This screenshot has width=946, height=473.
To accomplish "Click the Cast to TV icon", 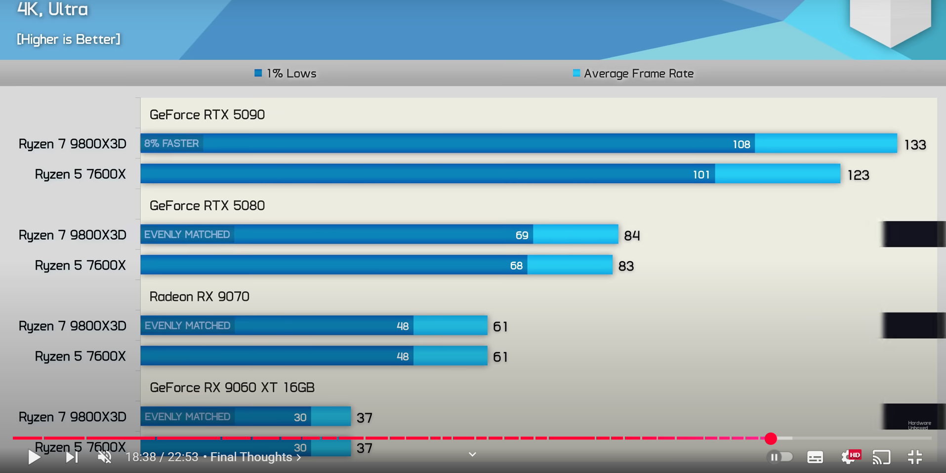I will coord(881,457).
